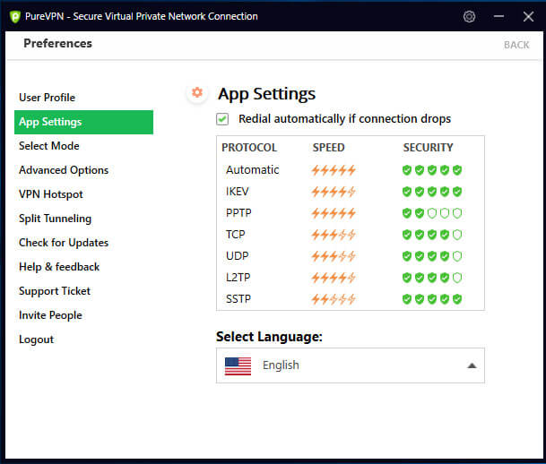
Task: Open the English language combo box
Action: pos(350,365)
